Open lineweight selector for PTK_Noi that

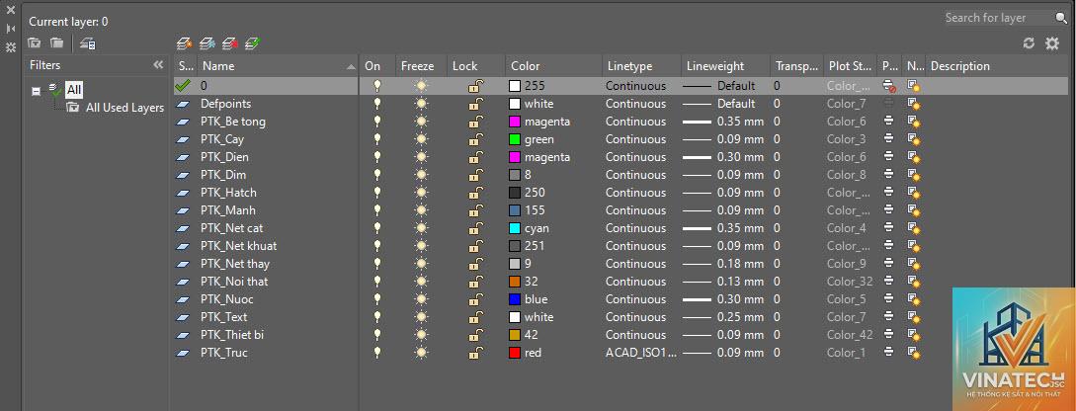click(x=722, y=282)
